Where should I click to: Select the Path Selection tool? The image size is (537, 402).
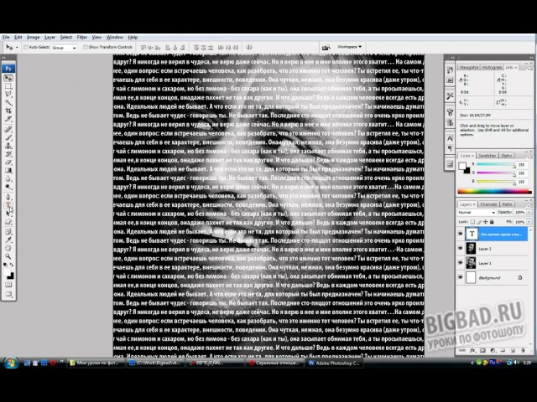tap(8, 214)
